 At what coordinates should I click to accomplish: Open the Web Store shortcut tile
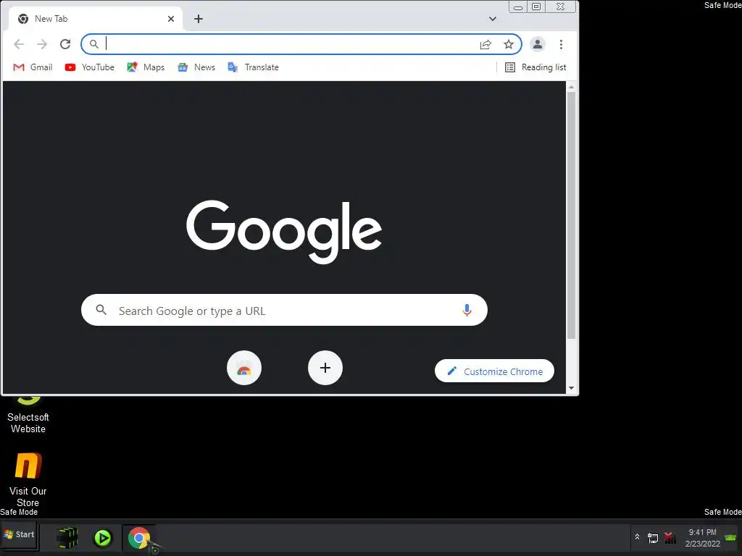click(244, 368)
